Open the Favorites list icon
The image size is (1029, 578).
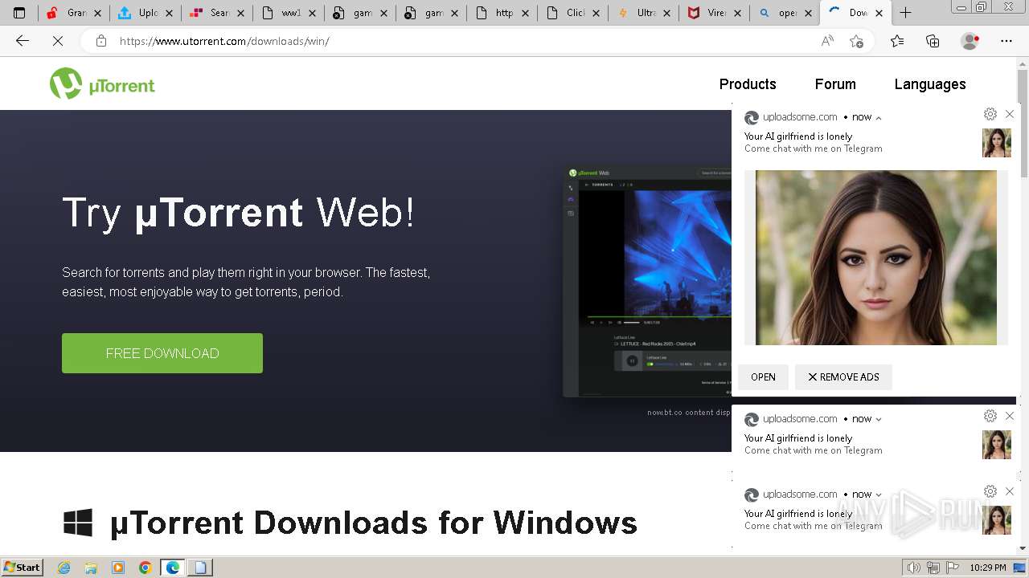click(x=897, y=41)
